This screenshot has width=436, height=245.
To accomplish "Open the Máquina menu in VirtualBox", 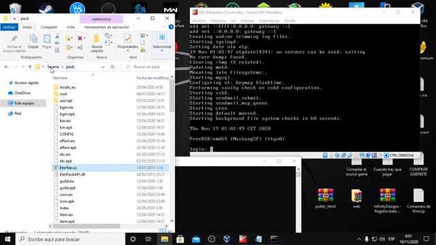I will (218, 21).
